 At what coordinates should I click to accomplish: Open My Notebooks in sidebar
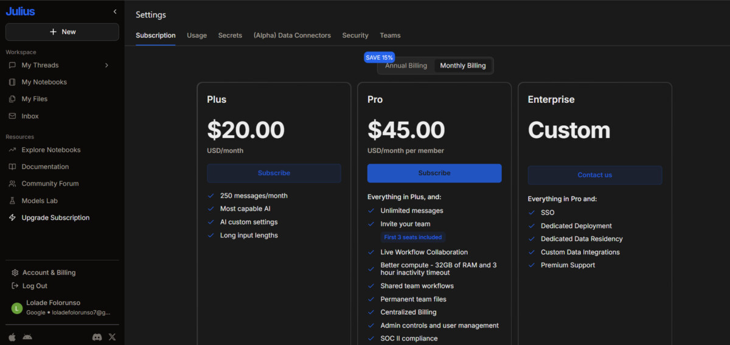pos(44,82)
